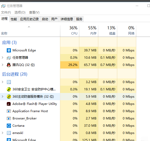Click the 65.7 MB memory cell
The width and height of the screenshot is (150, 141).
89,65
